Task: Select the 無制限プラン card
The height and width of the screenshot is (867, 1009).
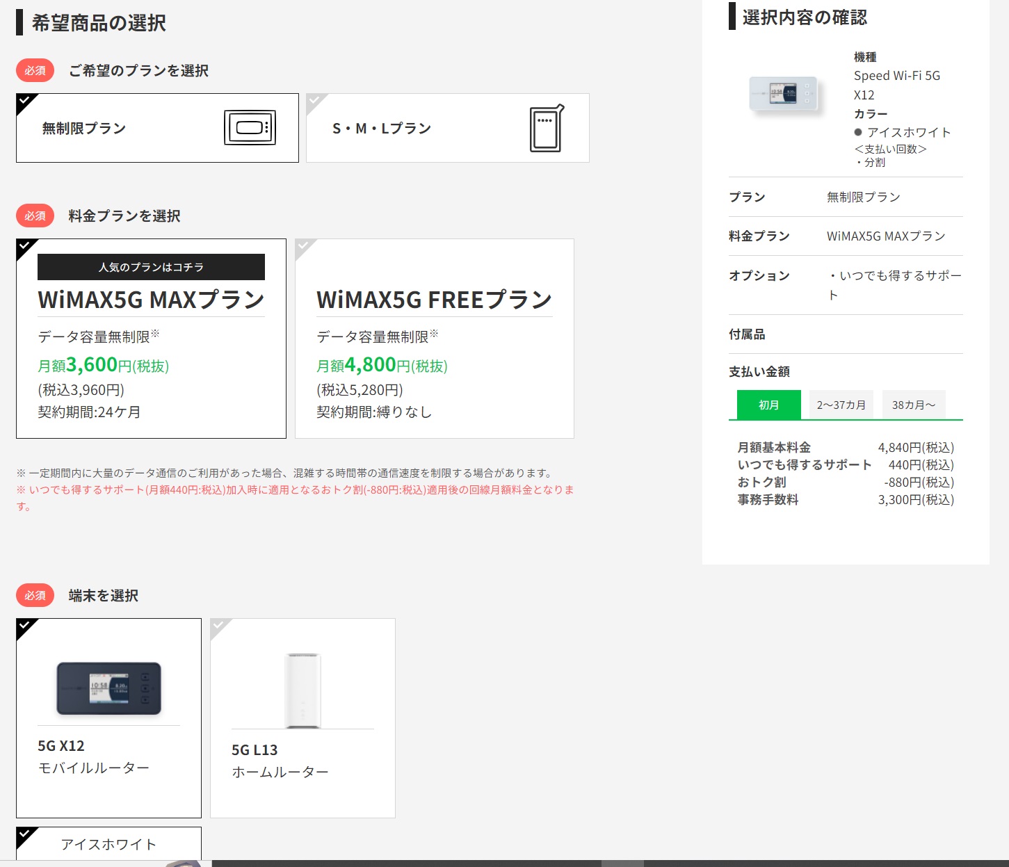Action: (x=157, y=128)
